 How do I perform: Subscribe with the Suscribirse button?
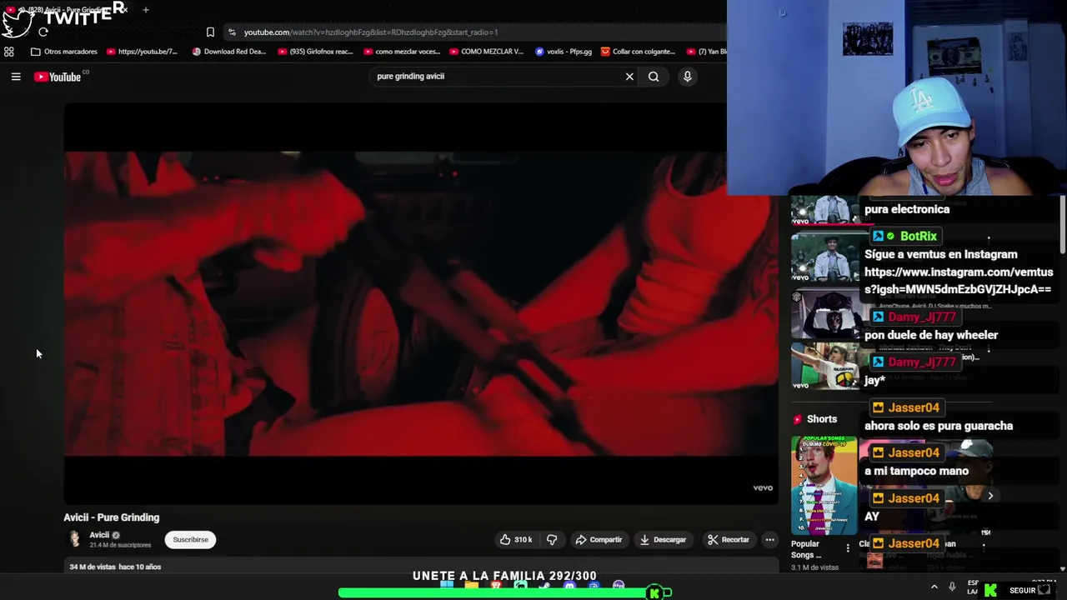click(x=190, y=540)
